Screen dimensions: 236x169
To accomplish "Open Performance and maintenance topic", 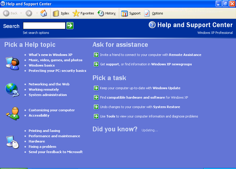I will click(54, 136).
